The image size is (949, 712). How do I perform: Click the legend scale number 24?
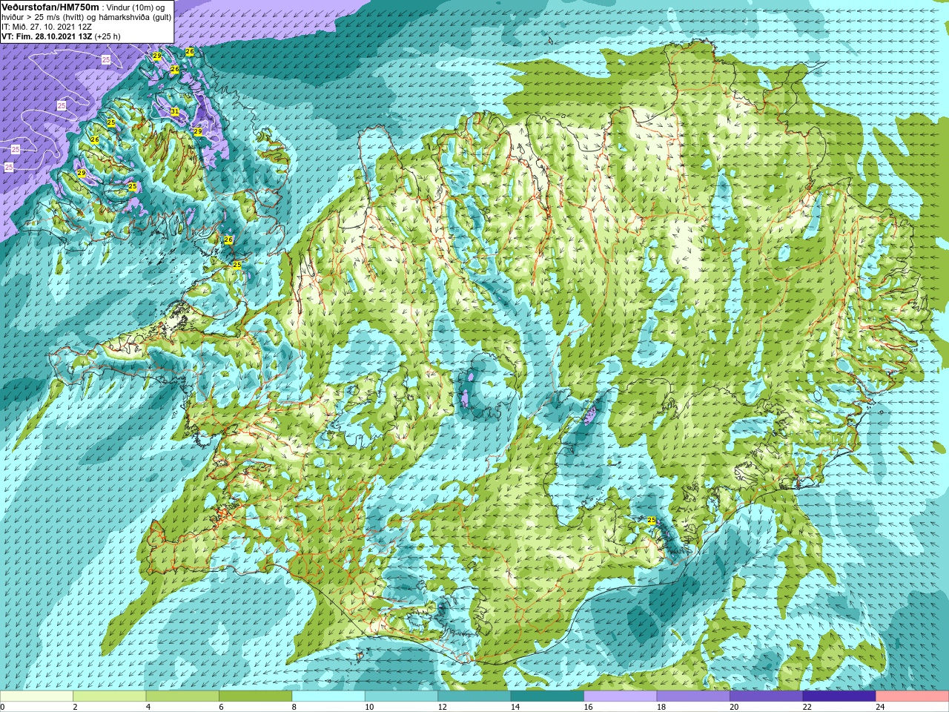[879, 707]
